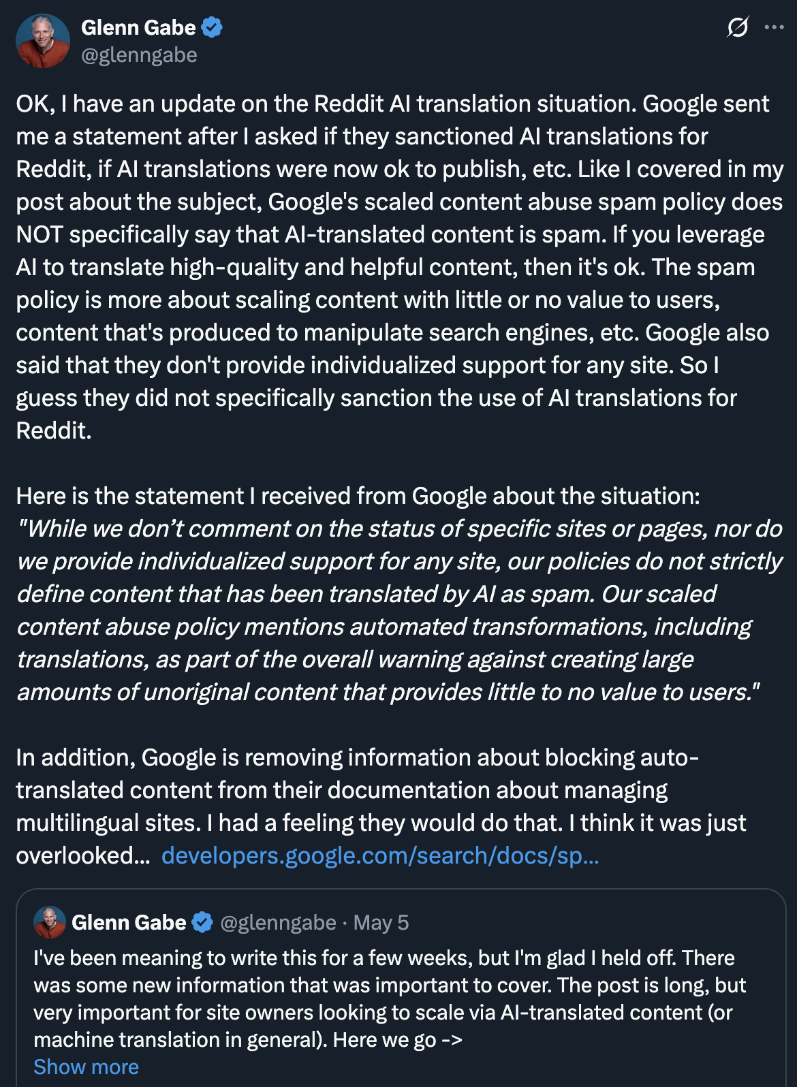The image size is (797, 1087).
Task: Click the @glenngabe handle in the quoted post
Action: coord(278,922)
